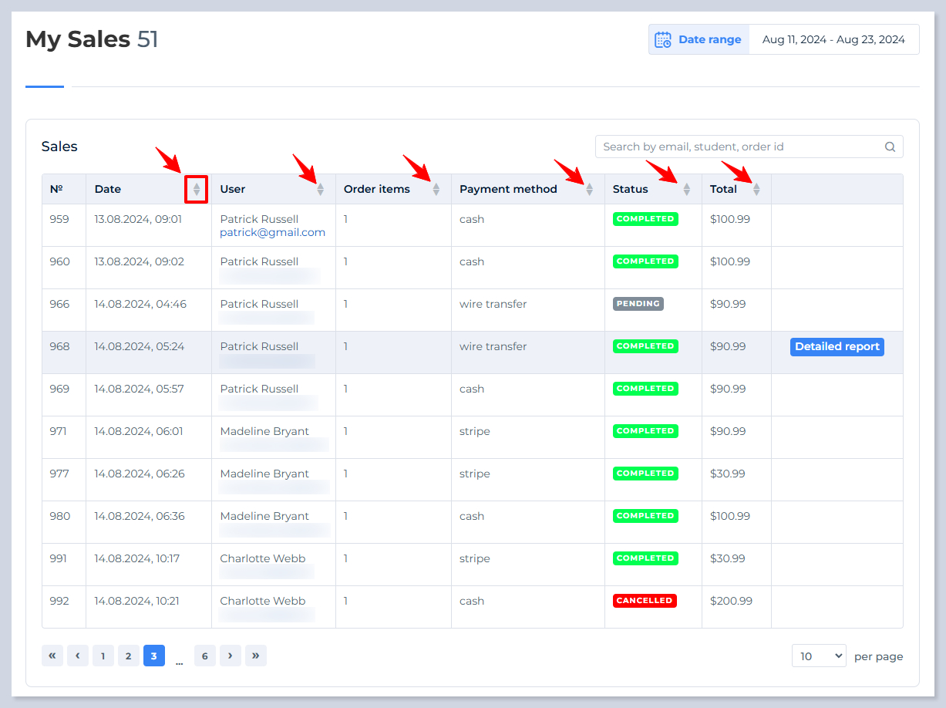This screenshot has width=946, height=708.
Task: Open the per page dropdown
Action: click(x=818, y=656)
